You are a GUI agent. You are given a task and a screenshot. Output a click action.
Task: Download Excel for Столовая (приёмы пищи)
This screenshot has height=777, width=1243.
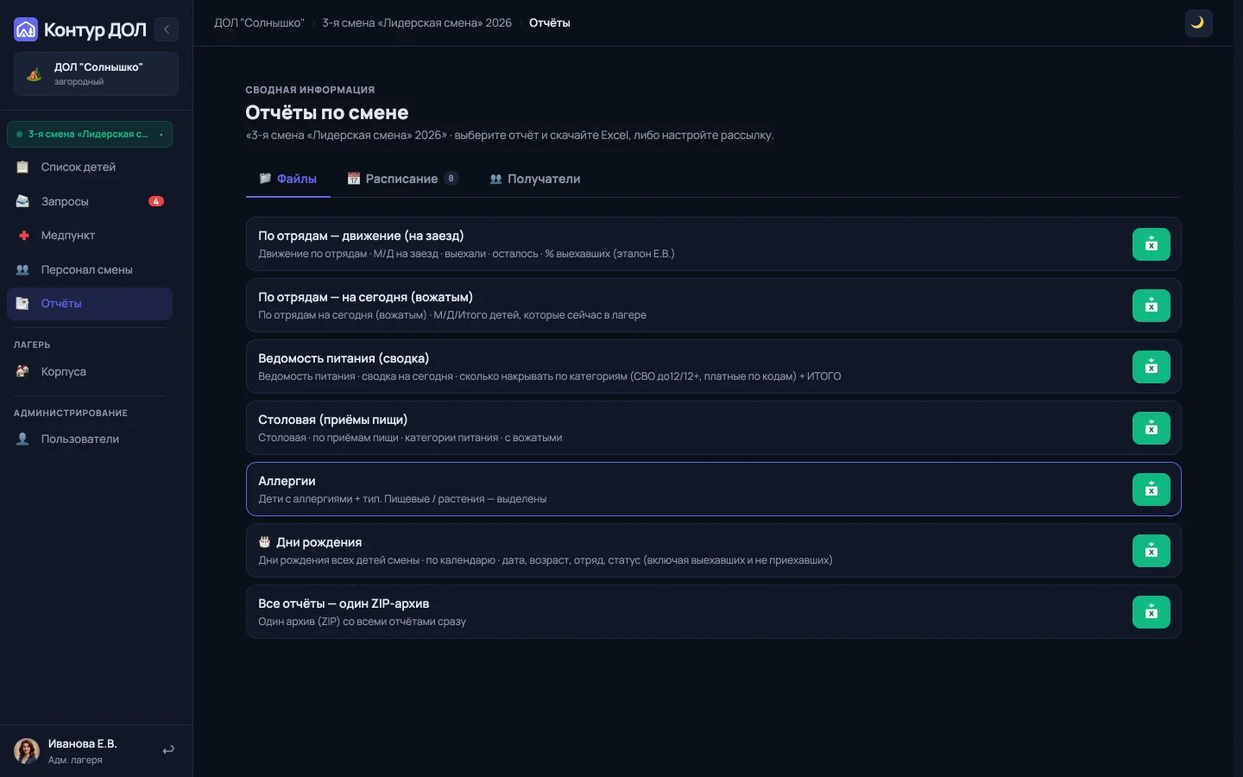point(1151,428)
